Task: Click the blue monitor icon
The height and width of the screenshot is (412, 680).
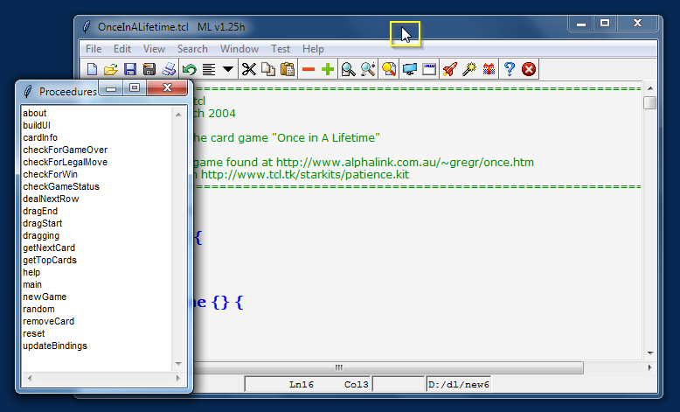Action: (409, 69)
